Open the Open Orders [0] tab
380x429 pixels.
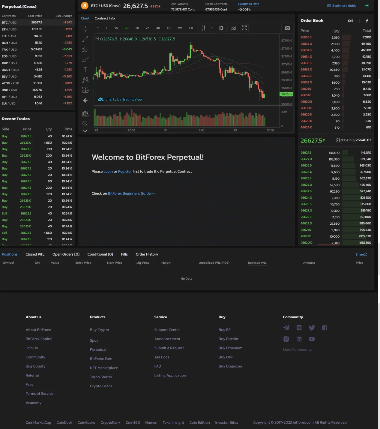[66, 254]
